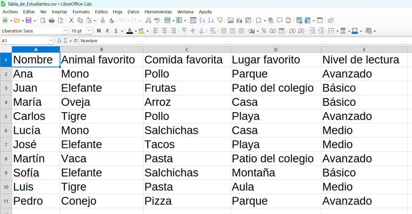Insert chart using the chart icon
The width and height of the screenshot is (412, 214).
pos(239,20)
